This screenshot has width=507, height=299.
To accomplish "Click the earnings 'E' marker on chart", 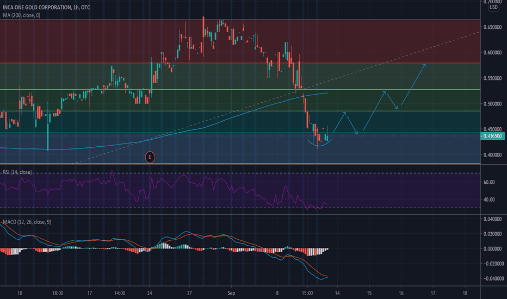I will click(x=150, y=157).
